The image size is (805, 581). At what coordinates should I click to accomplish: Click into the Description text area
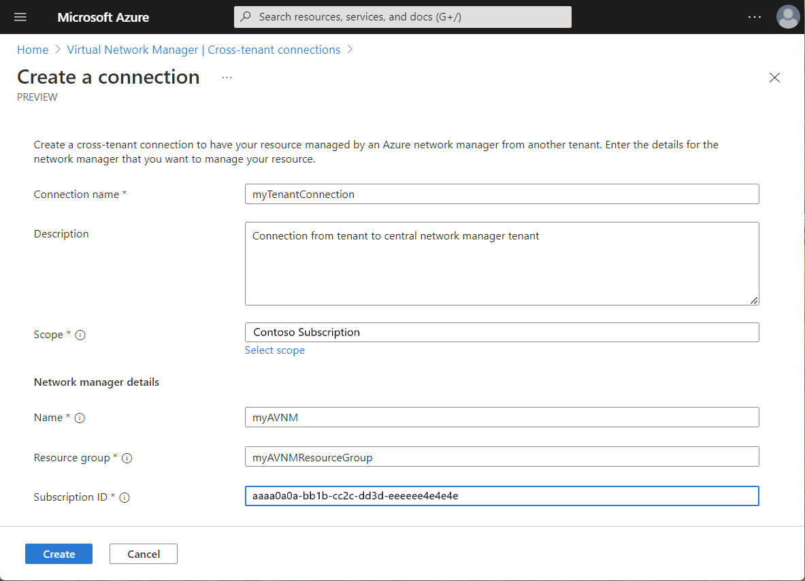pyautogui.click(x=502, y=263)
